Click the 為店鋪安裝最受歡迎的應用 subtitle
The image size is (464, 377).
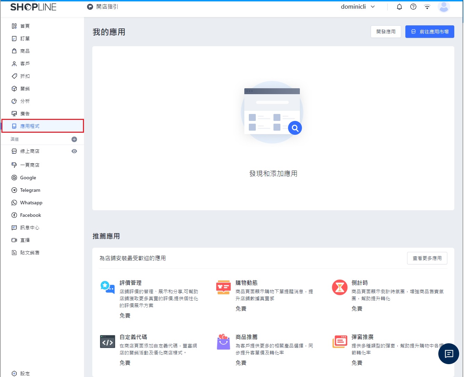pos(133,258)
